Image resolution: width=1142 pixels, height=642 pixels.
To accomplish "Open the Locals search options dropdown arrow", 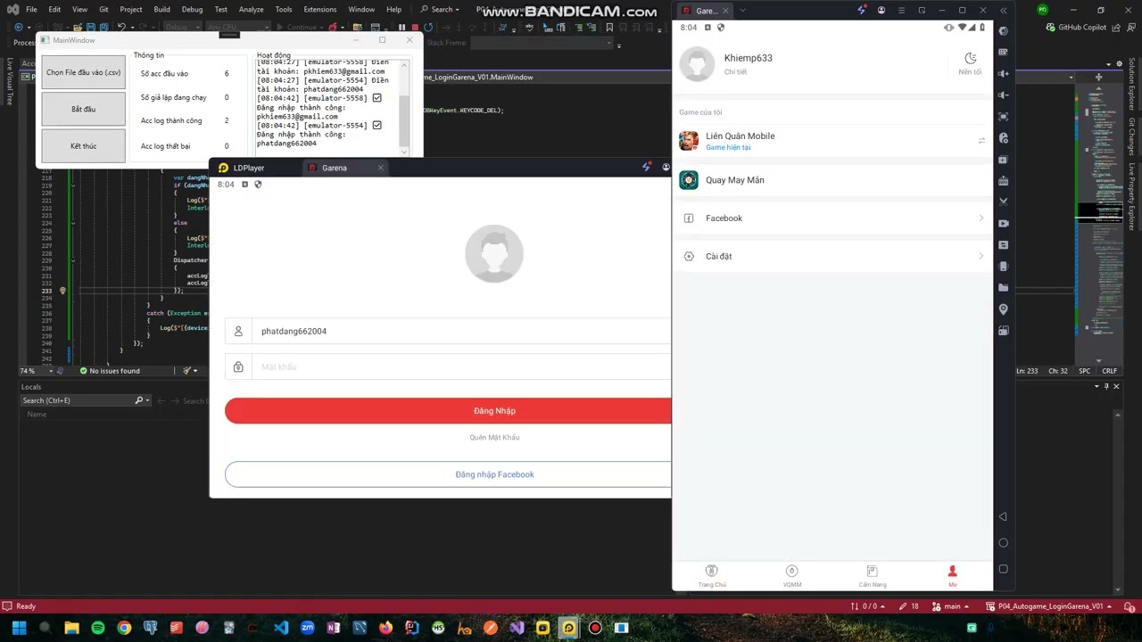I will (148, 400).
